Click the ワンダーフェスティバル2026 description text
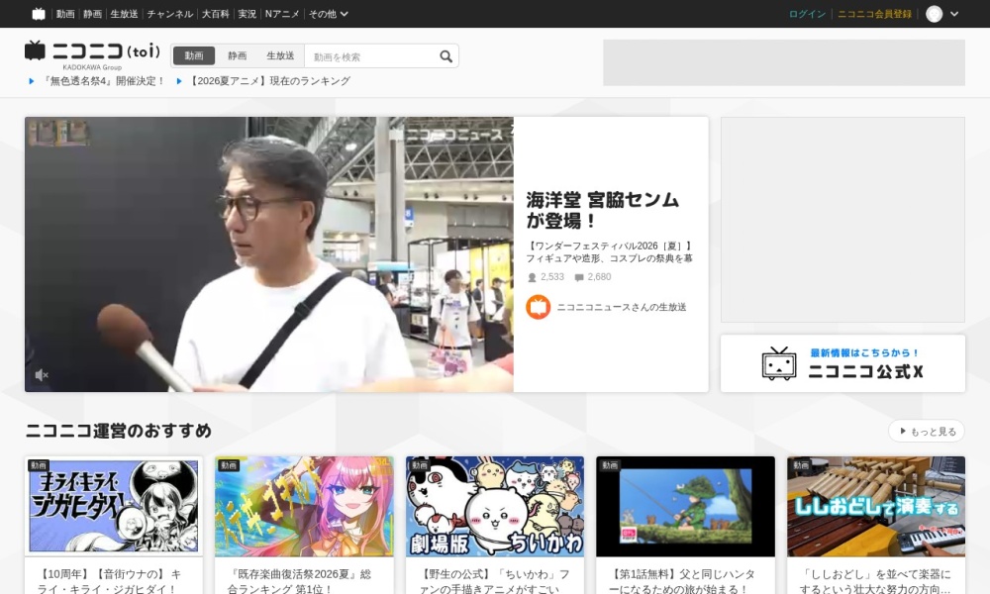 610,251
